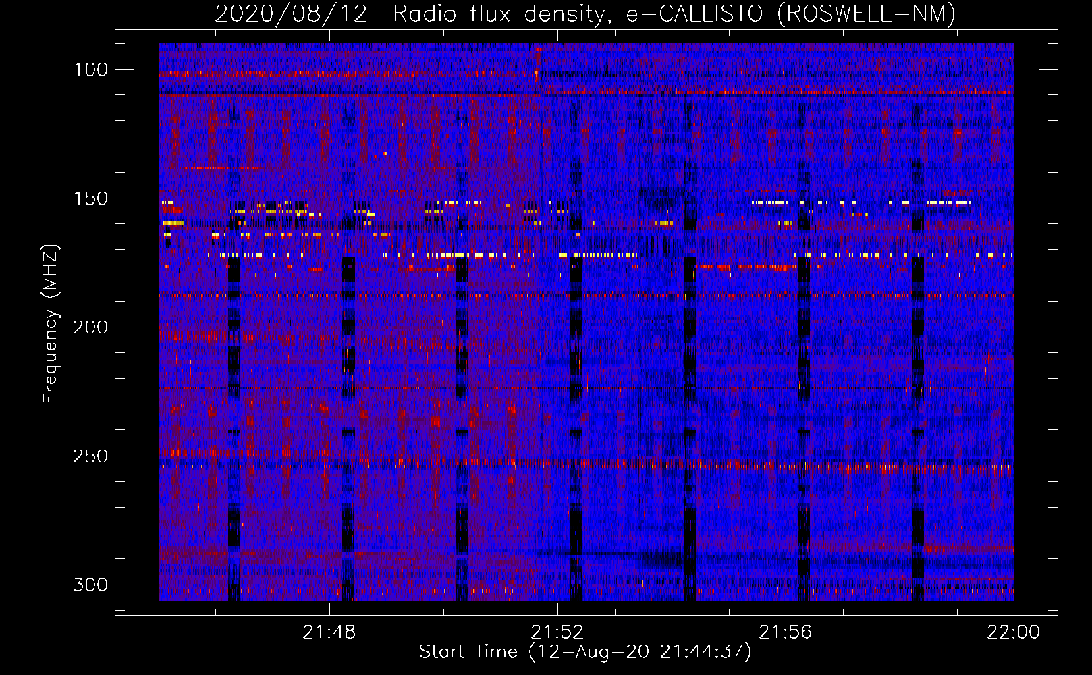Click the plot title '2020/08/12 Radio flux density'
Screen dimensions: 1092x675
413,14
